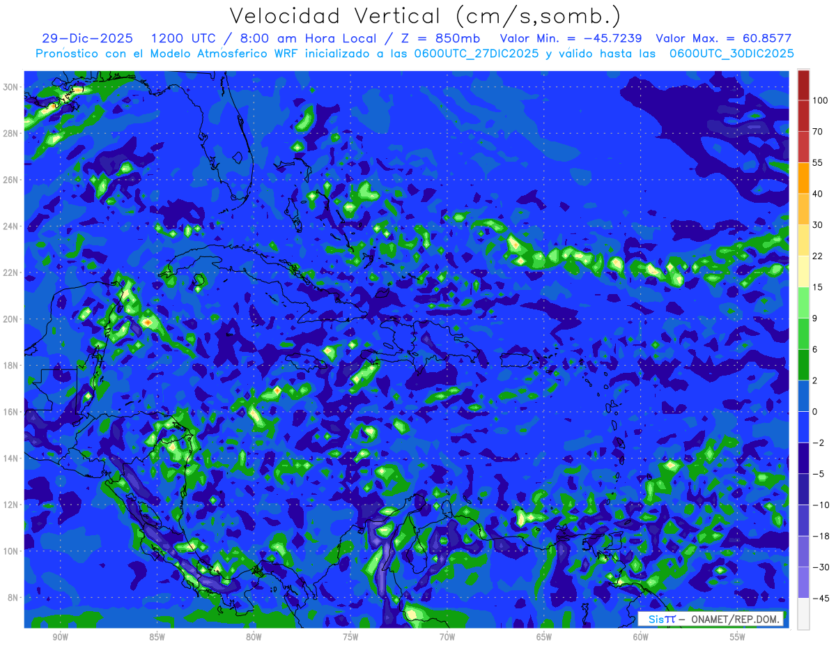
Task: Click the "28N" latitude label
Action: pyautogui.click(x=11, y=133)
